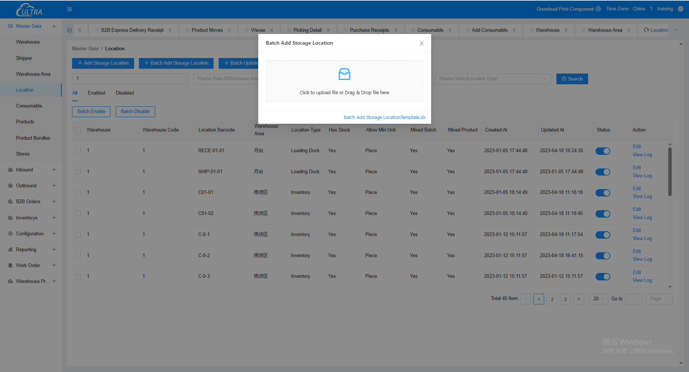Click the Batch Disable button
Image resolution: width=689 pixels, height=372 pixels.
click(x=135, y=112)
